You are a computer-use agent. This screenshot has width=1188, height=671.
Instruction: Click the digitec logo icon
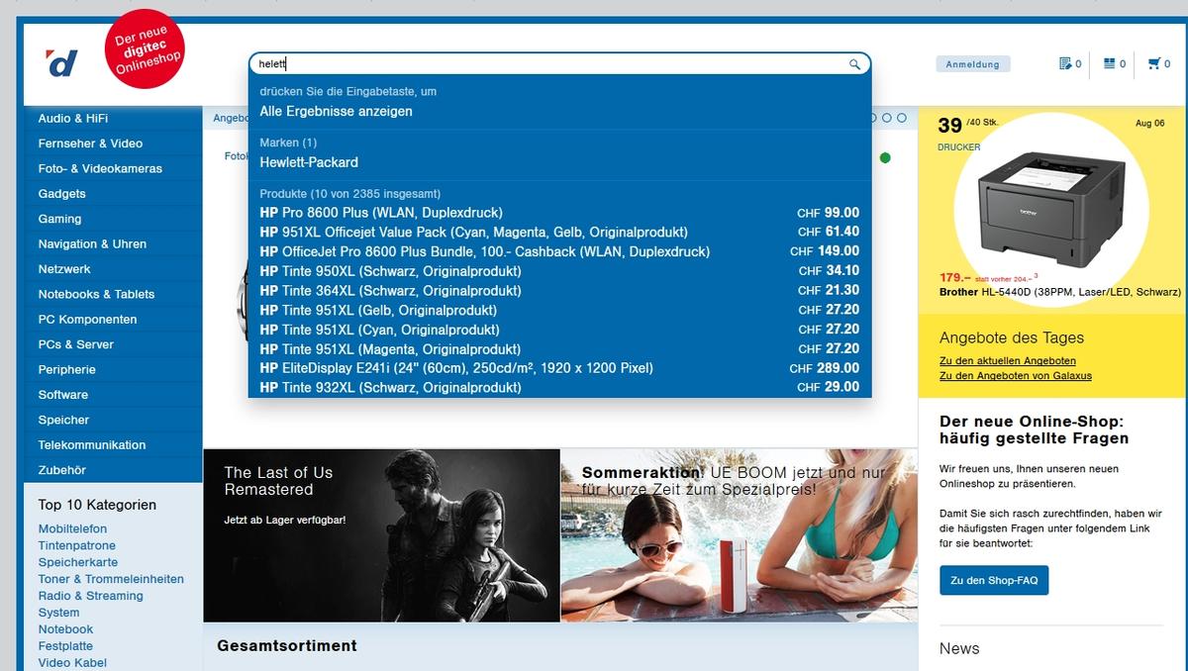coord(61,64)
